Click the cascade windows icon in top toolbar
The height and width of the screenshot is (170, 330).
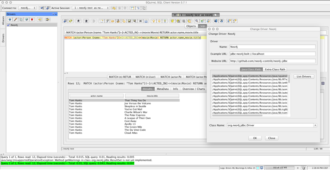point(144,8)
